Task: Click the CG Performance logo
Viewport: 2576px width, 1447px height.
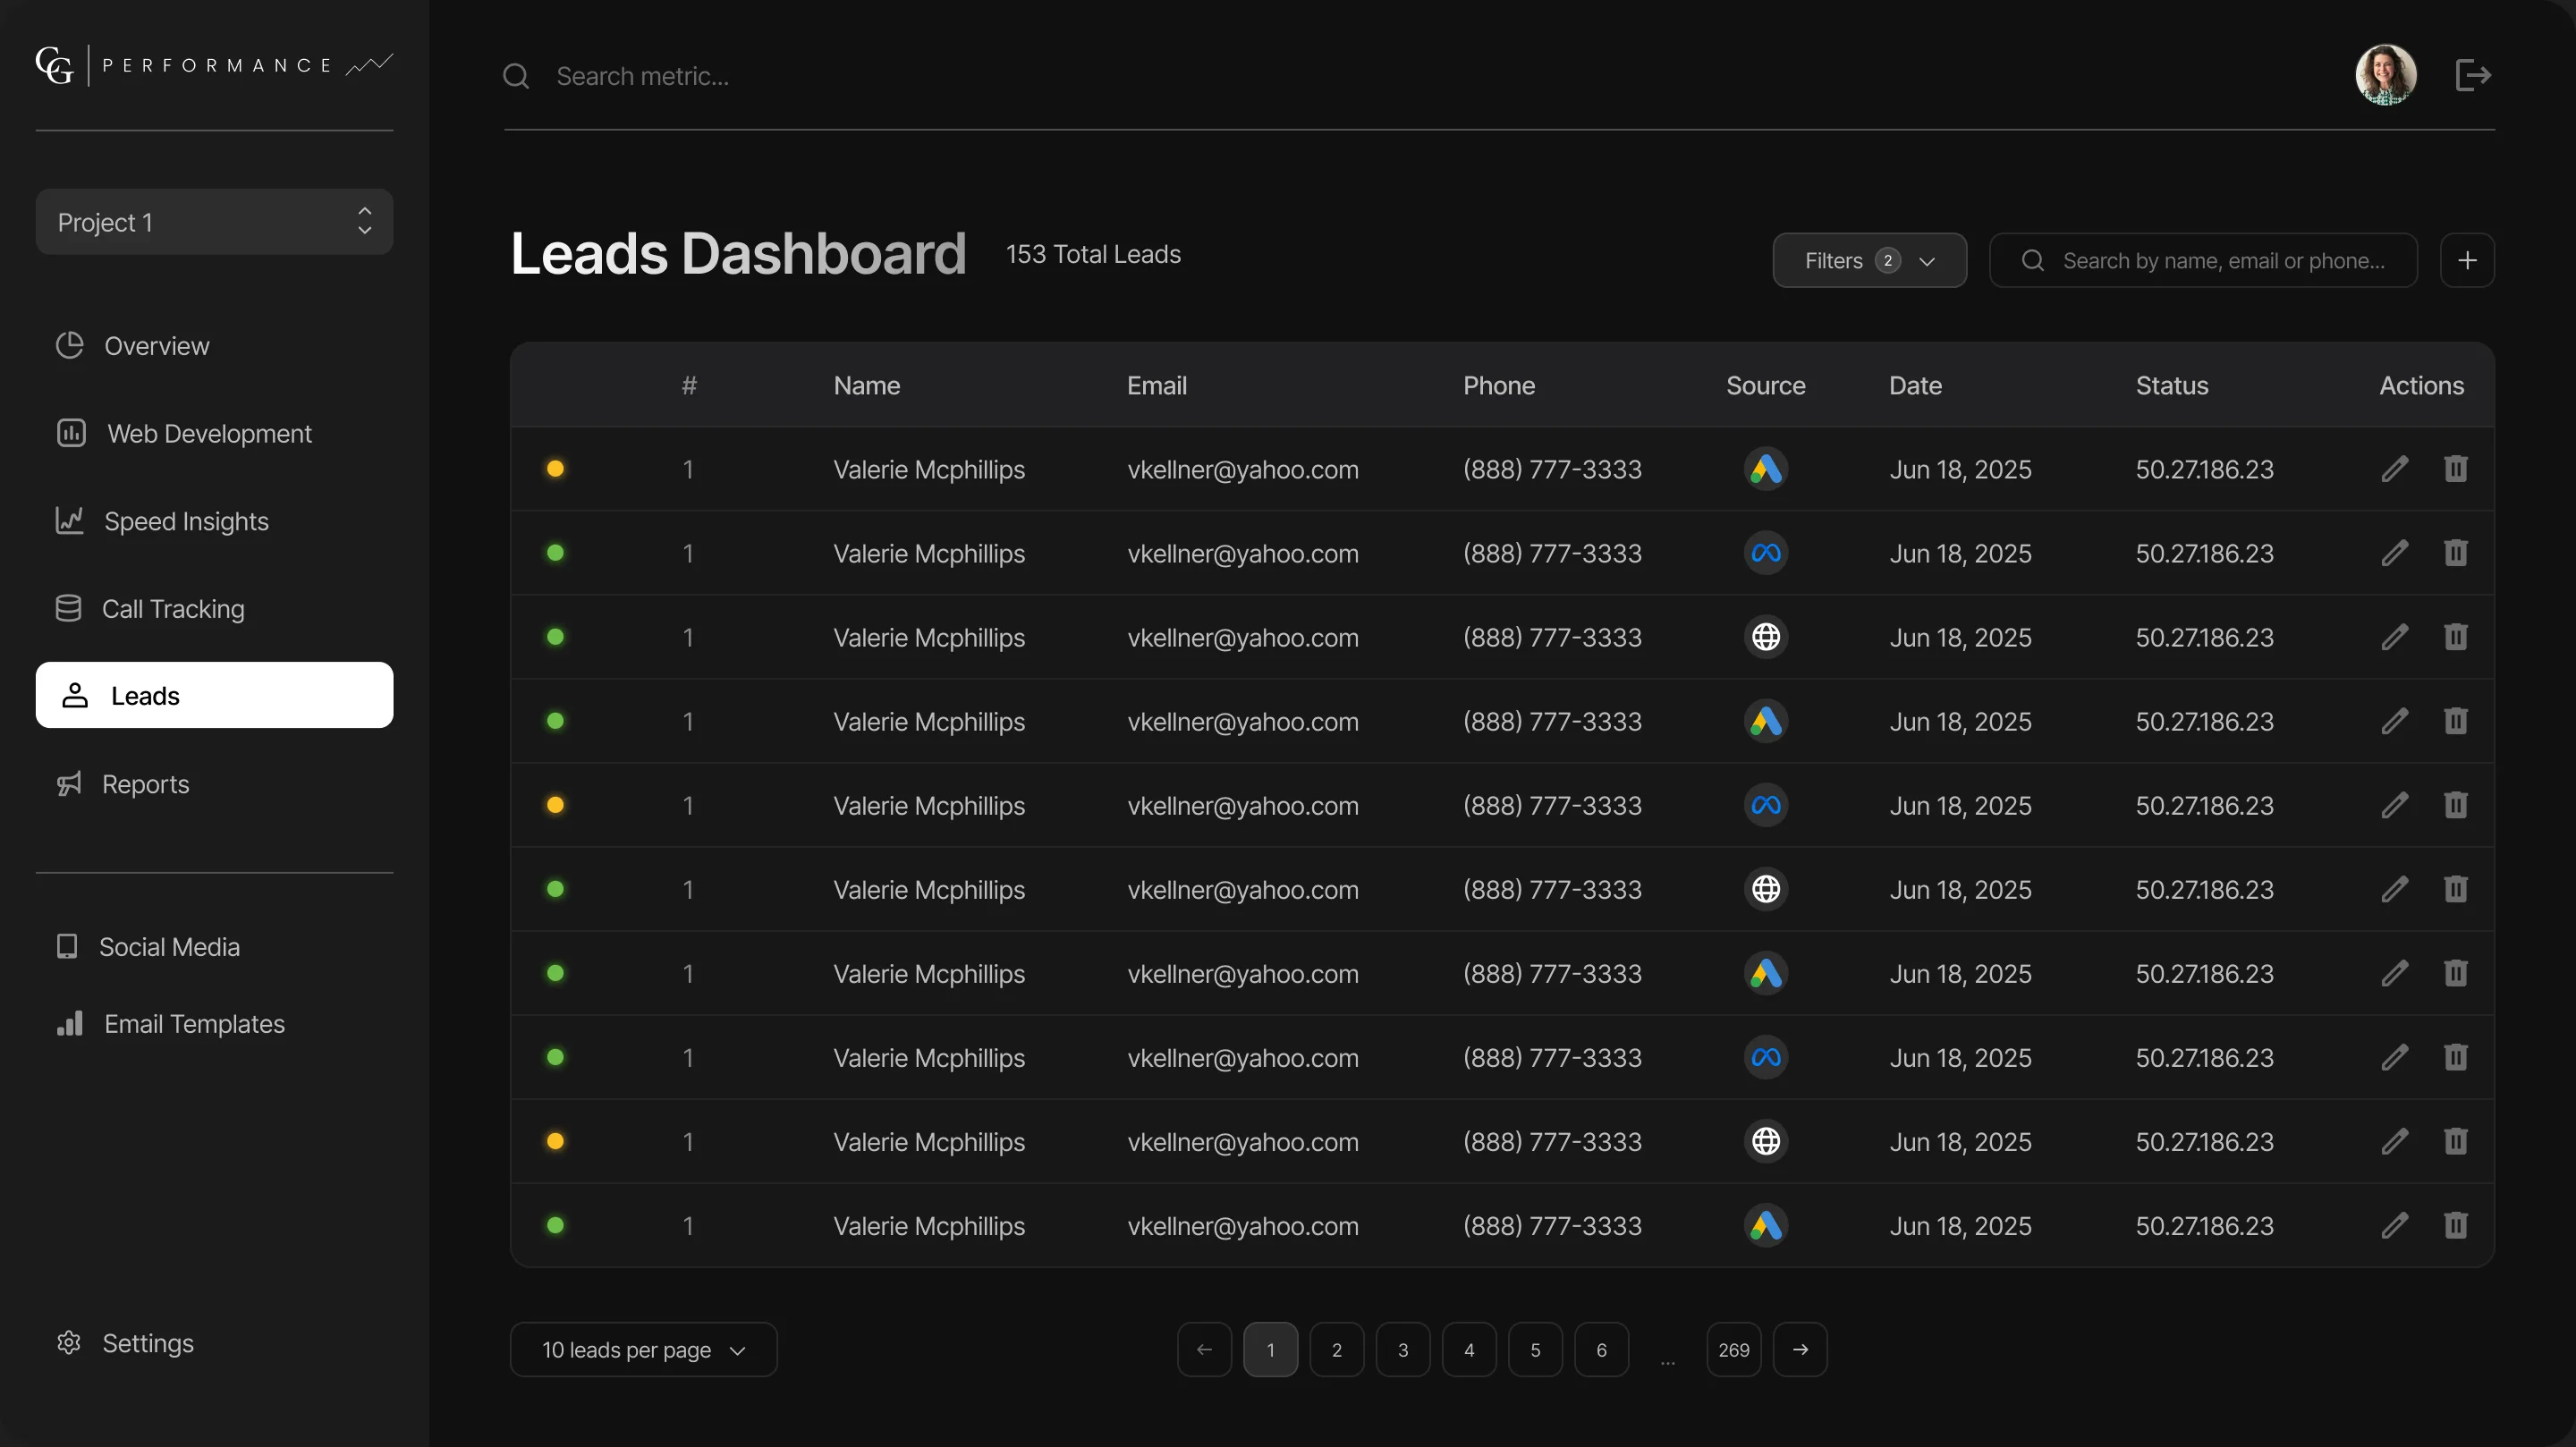Action: (214, 66)
